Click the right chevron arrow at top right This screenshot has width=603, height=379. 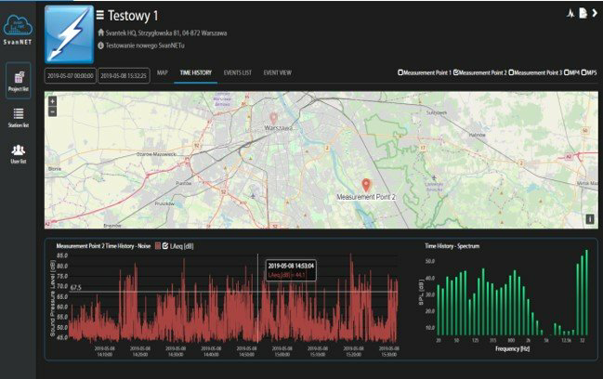(595, 13)
